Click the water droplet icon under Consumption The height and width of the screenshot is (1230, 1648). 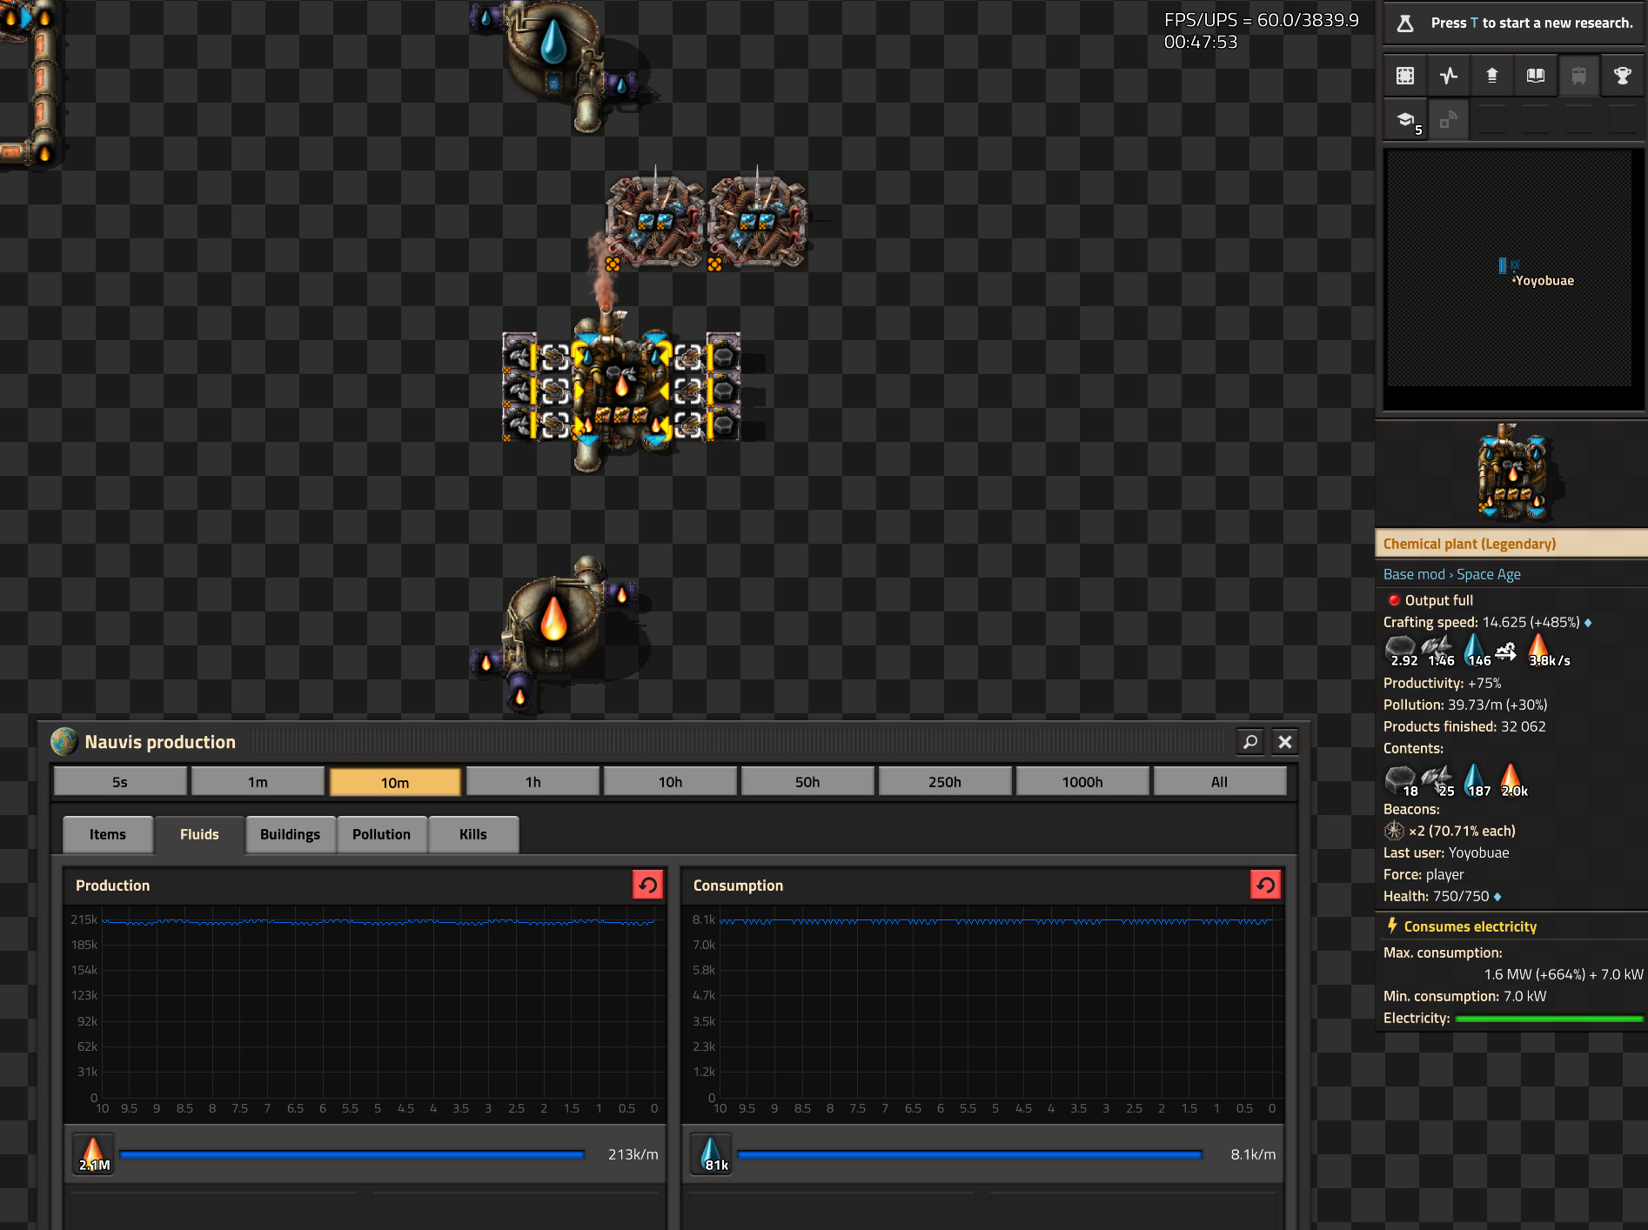712,1154
